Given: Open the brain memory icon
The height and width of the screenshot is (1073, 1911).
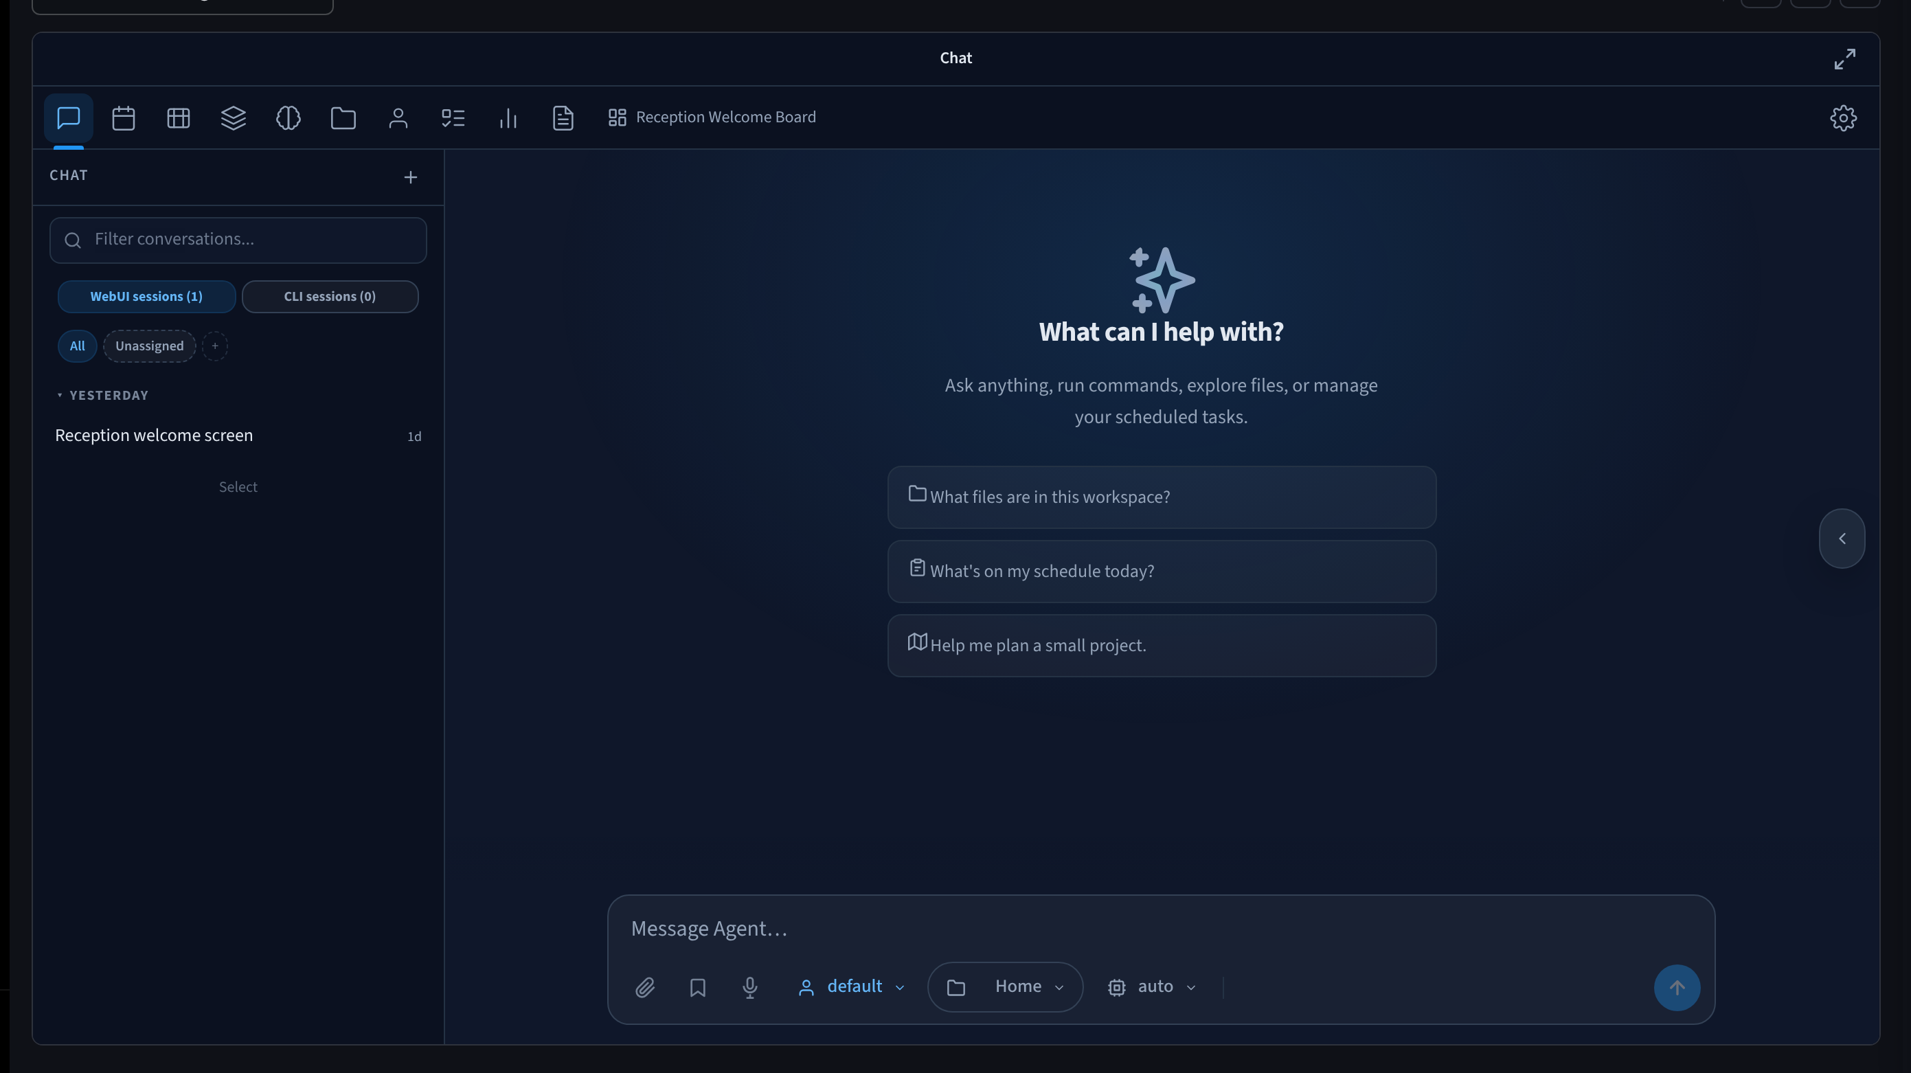Looking at the screenshot, I should (288, 117).
